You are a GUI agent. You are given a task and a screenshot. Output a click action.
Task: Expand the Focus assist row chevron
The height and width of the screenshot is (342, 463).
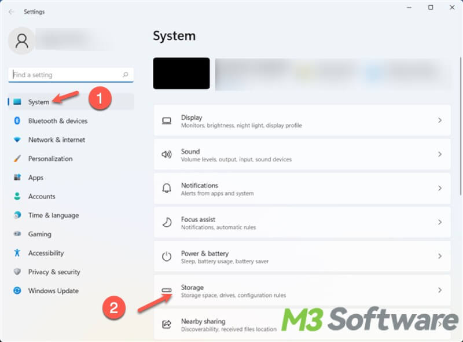[x=440, y=222]
